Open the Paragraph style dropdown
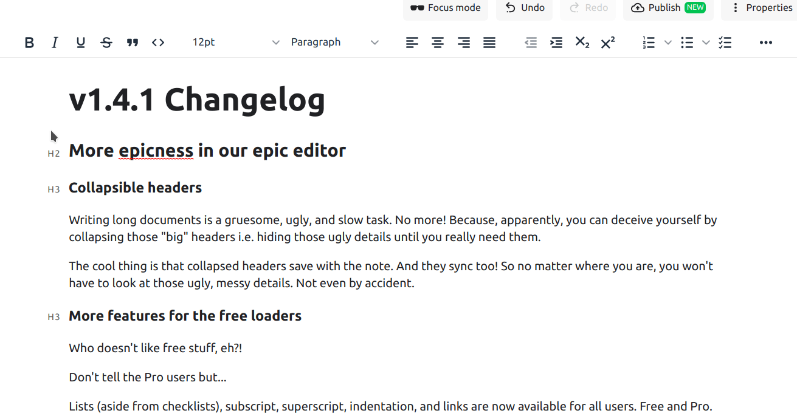Image resolution: width=797 pixels, height=419 pixels. pyautogui.click(x=334, y=43)
